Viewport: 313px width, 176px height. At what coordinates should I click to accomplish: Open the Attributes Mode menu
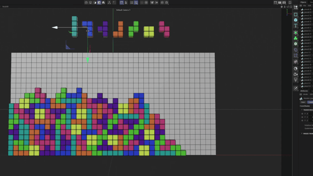[306, 95]
